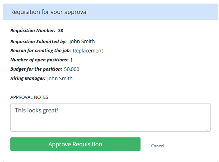Click the 'Budget for the position:' label
The image size is (219, 162).
tap(36, 69)
